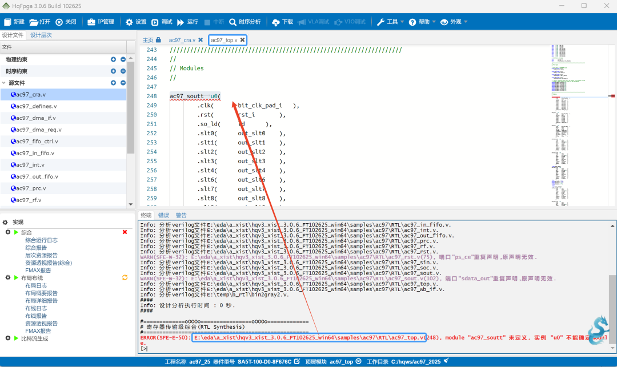This screenshot has width=617, height=367.
Task: Open the 综合运行日志 report link
Action: [x=41, y=240]
